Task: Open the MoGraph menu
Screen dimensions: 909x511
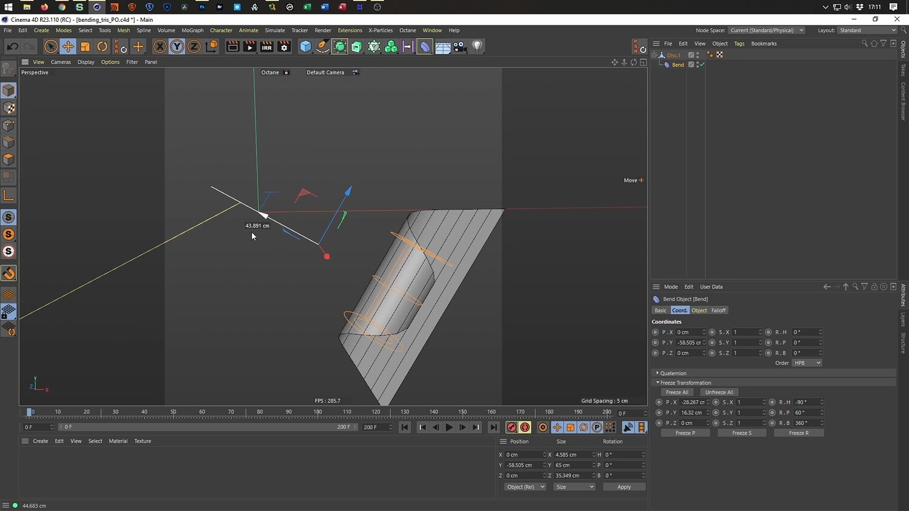Action: (x=192, y=30)
